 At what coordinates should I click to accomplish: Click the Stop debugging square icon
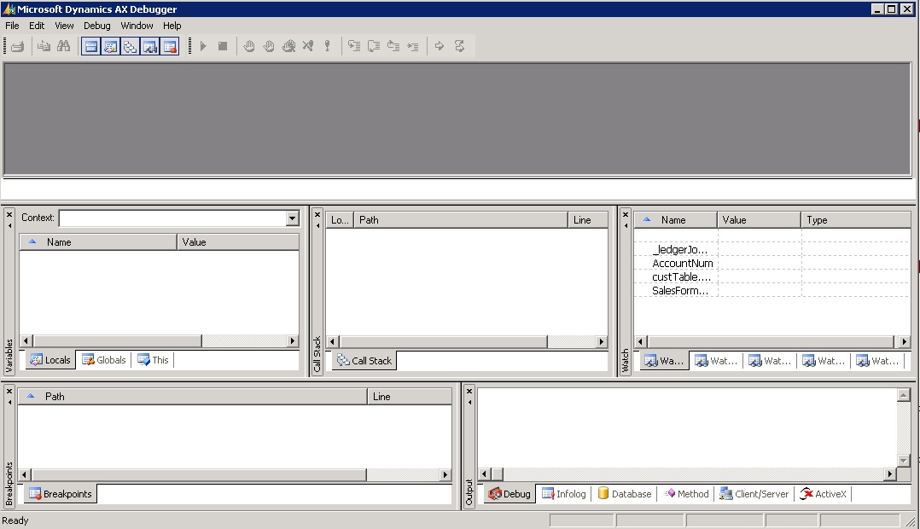click(223, 46)
